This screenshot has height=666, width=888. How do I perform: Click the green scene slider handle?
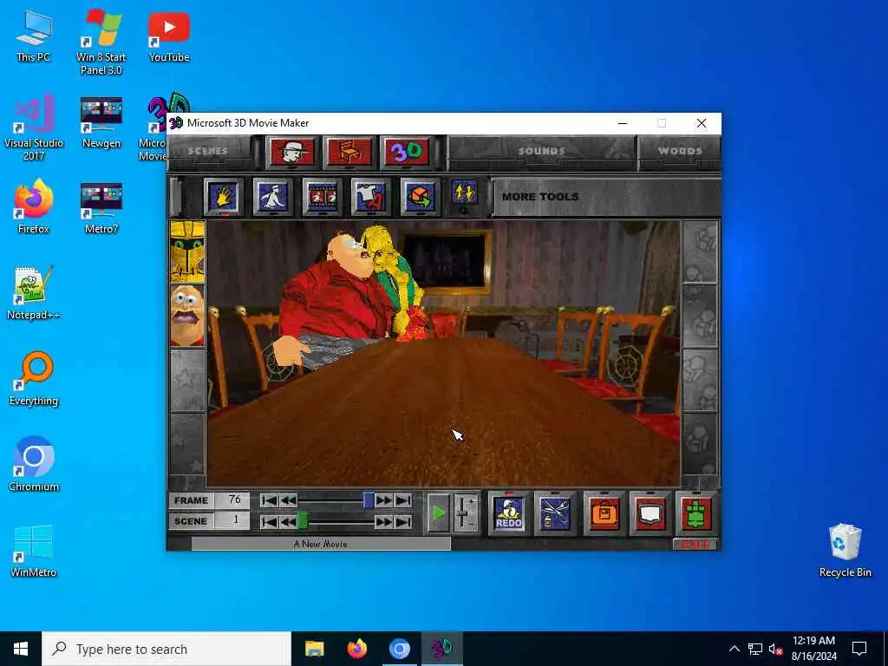(x=303, y=521)
